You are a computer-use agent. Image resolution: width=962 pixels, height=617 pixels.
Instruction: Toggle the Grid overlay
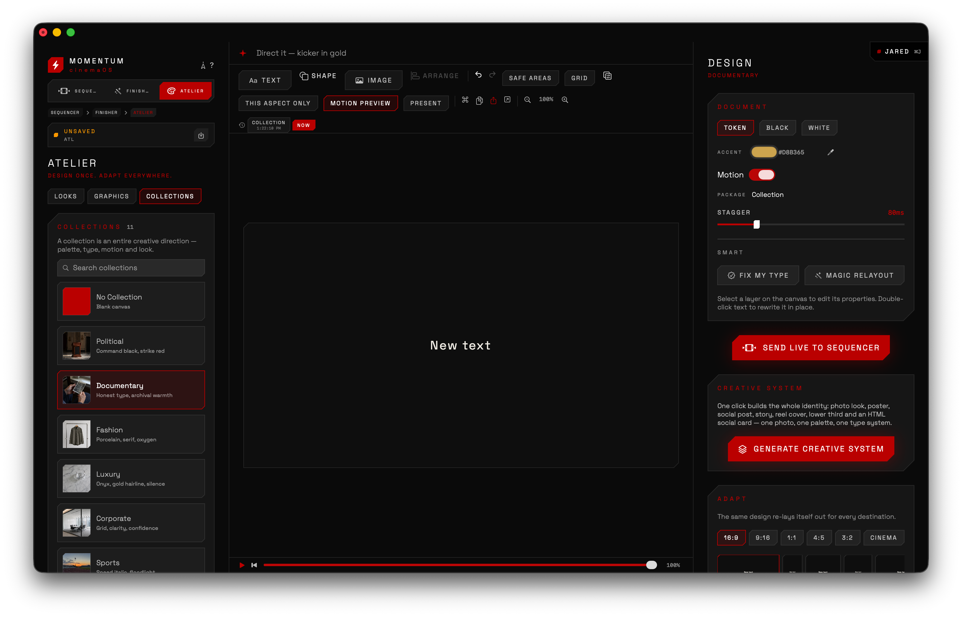[x=579, y=78]
